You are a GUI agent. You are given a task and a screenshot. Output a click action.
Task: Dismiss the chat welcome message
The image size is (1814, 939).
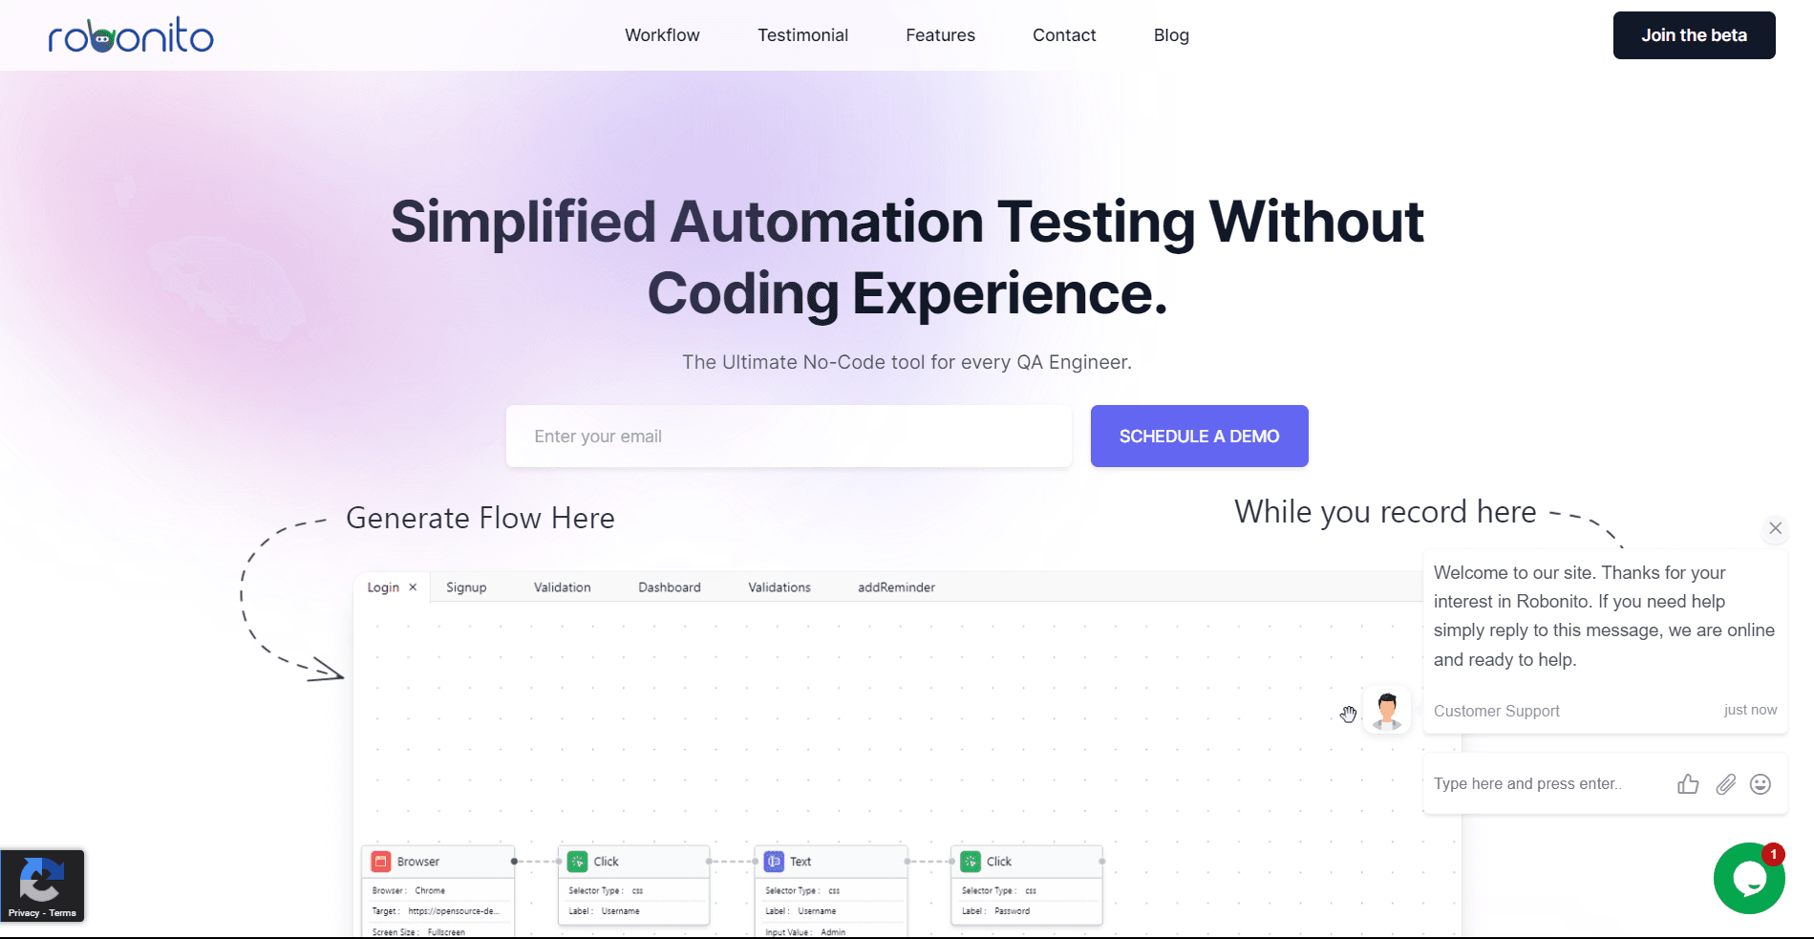click(1775, 528)
